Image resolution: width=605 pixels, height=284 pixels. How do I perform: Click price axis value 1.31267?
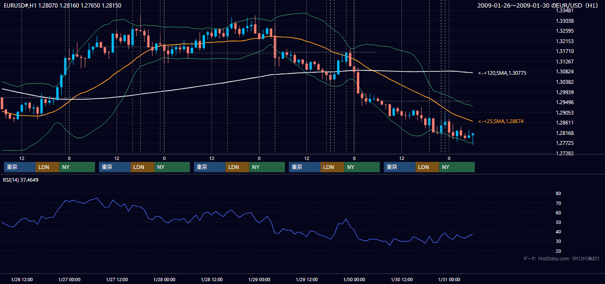tap(565, 62)
